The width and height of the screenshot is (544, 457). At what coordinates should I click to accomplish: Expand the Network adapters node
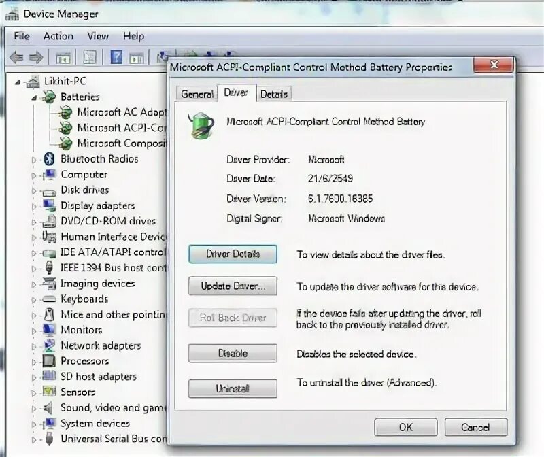click(33, 346)
